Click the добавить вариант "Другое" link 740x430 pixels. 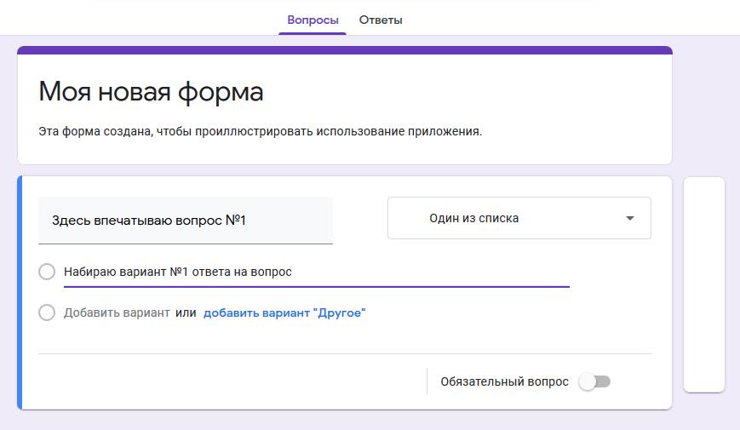[284, 312]
